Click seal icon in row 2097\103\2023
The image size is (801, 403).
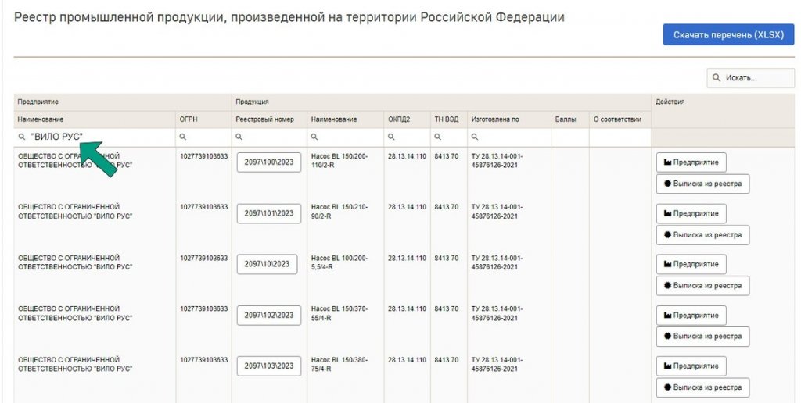(667, 387)
